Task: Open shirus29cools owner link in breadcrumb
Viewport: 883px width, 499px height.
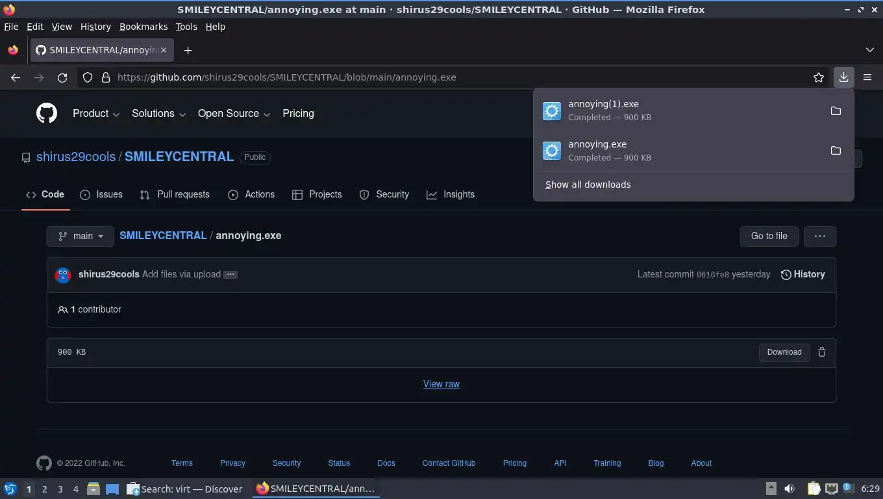Action: (76, 157)
